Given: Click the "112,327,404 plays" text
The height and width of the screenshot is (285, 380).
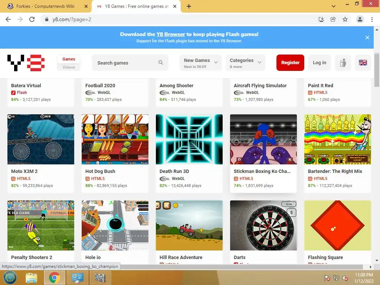Looking at the screenshot, I should click(x=335, y=186).
